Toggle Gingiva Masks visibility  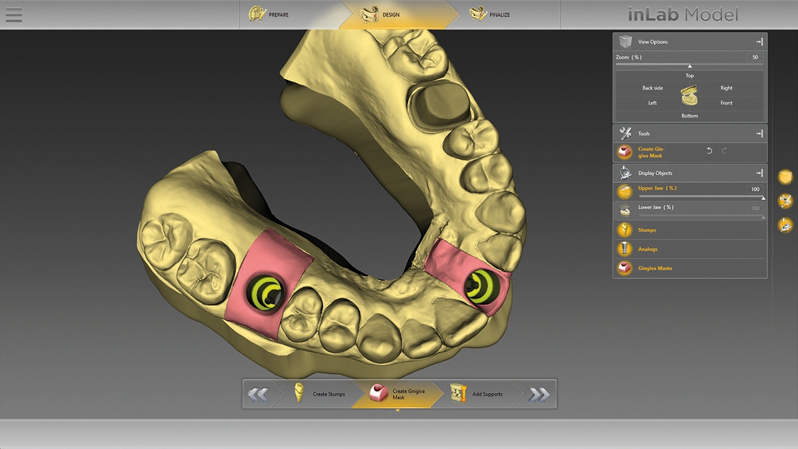tap(624, 268)
